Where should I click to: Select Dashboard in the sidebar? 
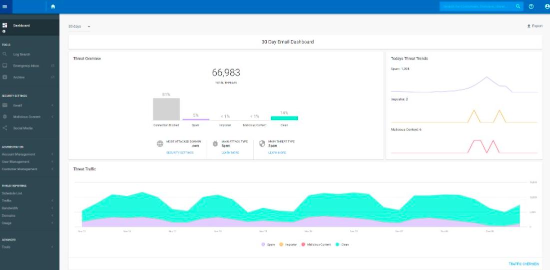(x=21, y=25)
